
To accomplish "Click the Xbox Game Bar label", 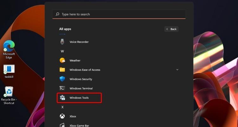I will click(x=79, y=125).
